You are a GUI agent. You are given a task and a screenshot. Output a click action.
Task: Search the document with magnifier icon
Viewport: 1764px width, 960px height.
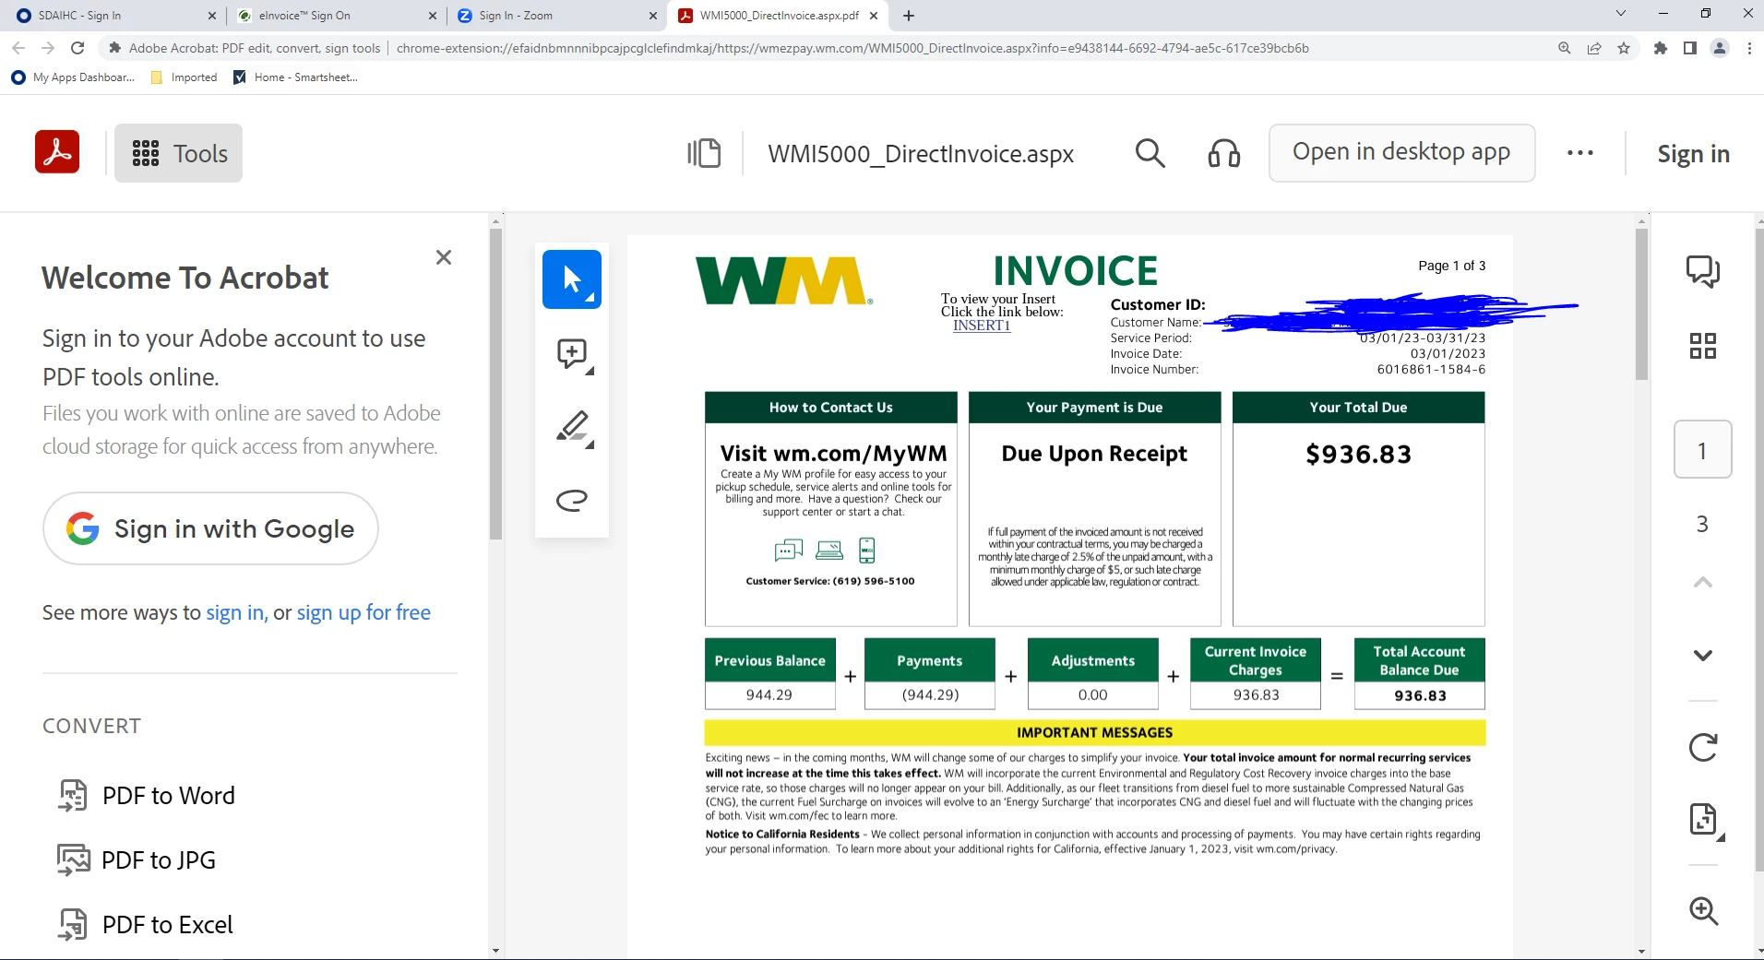point(1150,153)
